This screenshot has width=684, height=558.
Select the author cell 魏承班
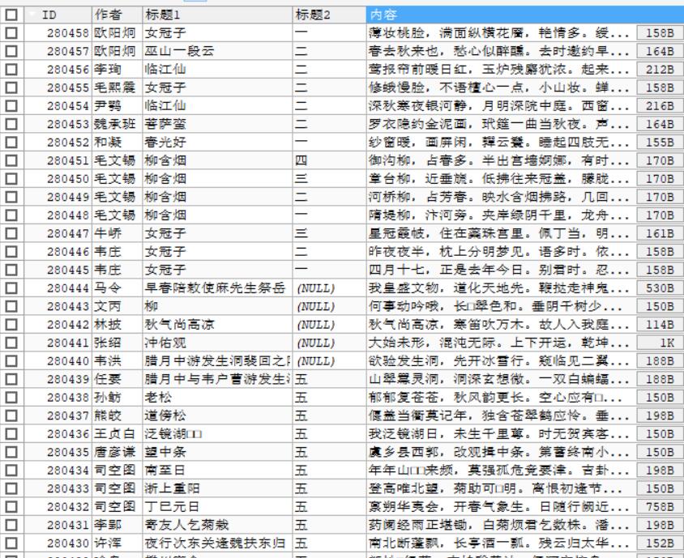pyautogui.click(x=117, y=124)
